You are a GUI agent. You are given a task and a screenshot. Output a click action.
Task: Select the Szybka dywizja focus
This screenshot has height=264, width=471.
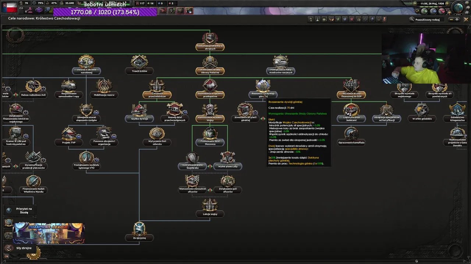point(139,113)
